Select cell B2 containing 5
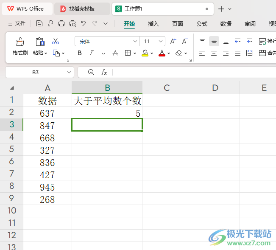This screenshot has width=276, height=250. click(107, 112)
